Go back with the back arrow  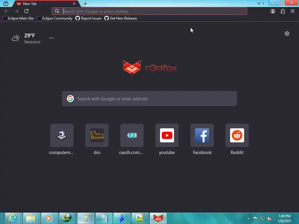6,11
